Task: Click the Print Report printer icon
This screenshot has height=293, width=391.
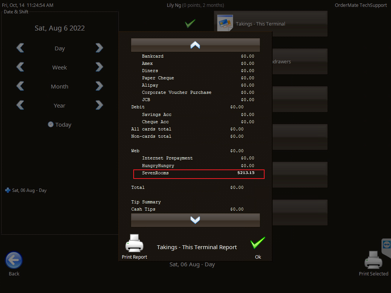Action: (x=134, y=243)
